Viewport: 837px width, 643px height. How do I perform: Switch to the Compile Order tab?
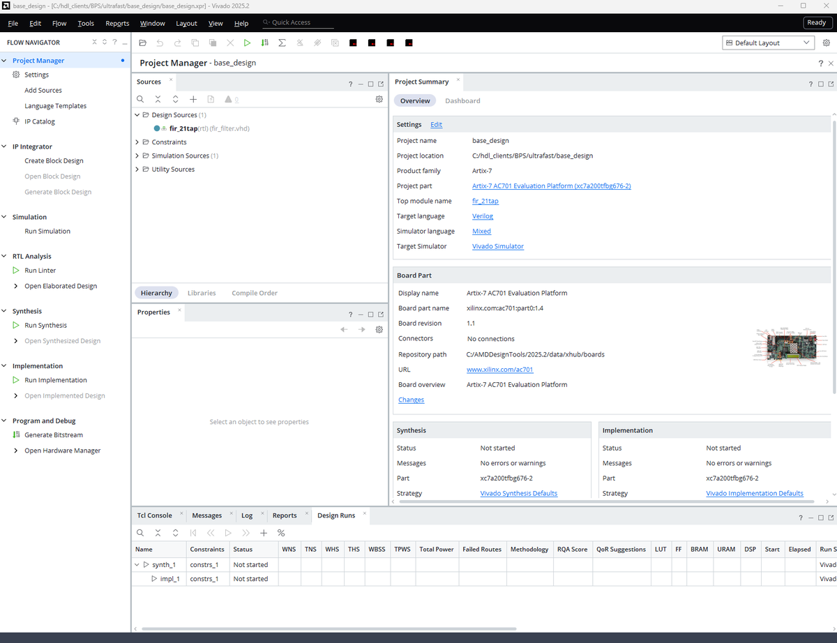point(255,293)
